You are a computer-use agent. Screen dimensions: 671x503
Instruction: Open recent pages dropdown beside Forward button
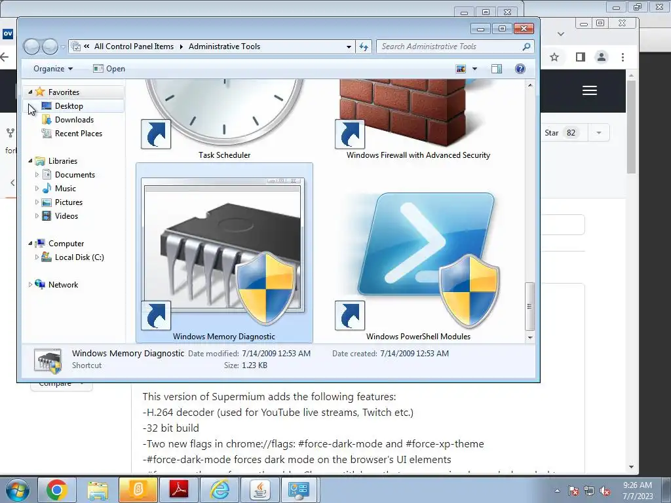pos(63,47)
